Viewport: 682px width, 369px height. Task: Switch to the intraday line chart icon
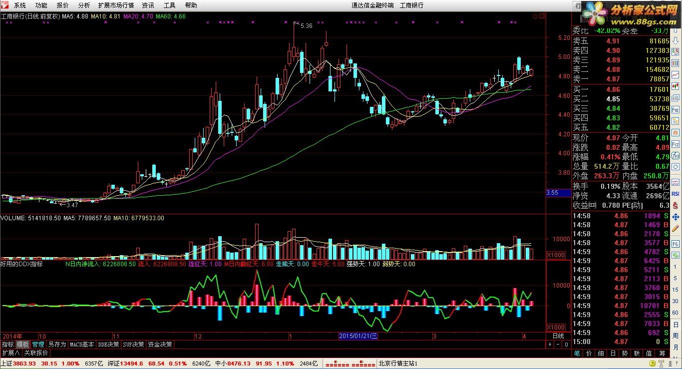676,74
